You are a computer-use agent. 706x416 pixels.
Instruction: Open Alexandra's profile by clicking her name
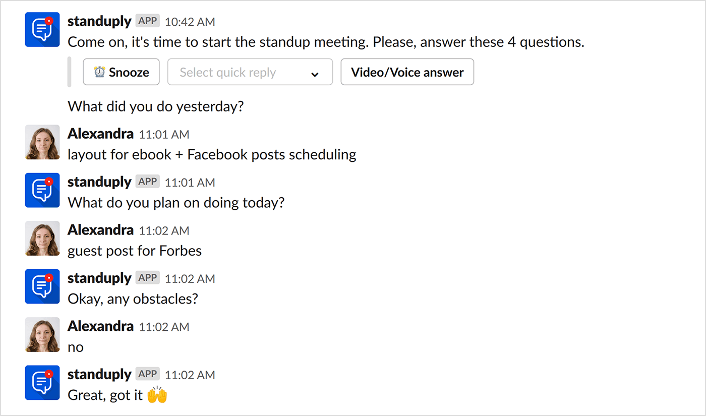pyautogui.click(x=100, y=133)
